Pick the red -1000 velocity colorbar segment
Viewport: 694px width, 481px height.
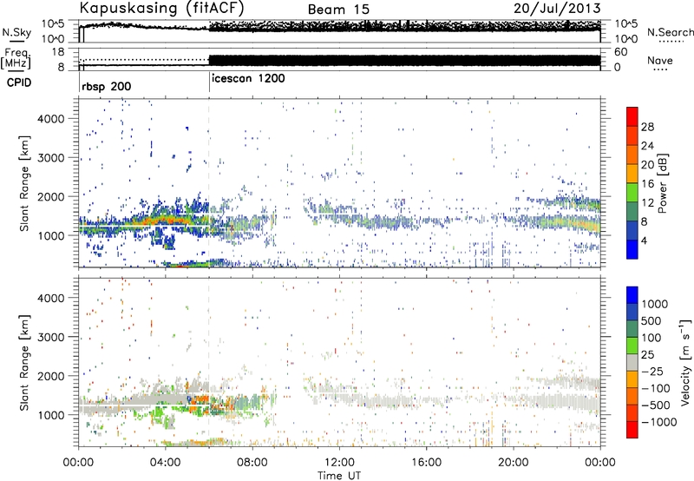point(632,429)
